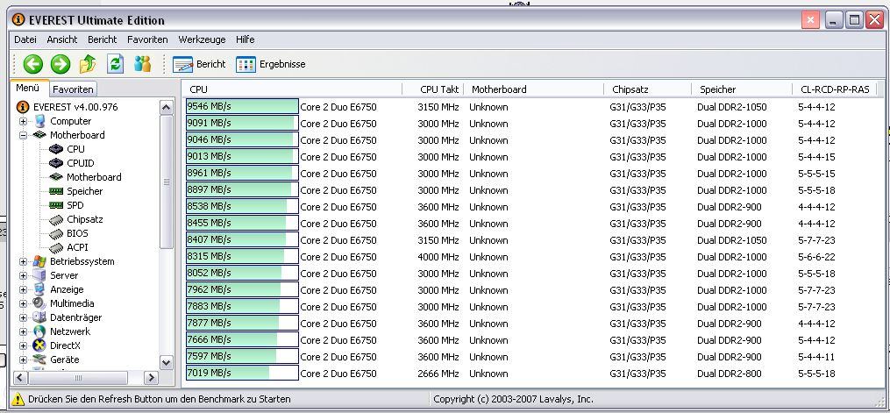Image resolution: width=890 pixels, height=413 pixels.
Task: Select 2666 MHz CPU Takt cell
Action: (x=438, y=374)
